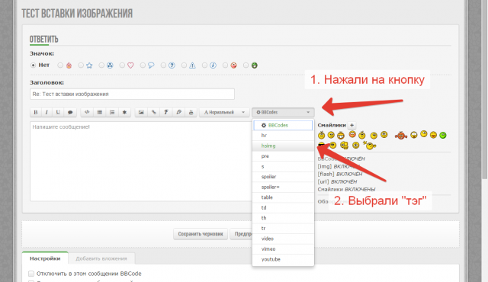Screen dimensions: 488x282
Task: Choose the heart post icon radio
Action: point(122,66)
